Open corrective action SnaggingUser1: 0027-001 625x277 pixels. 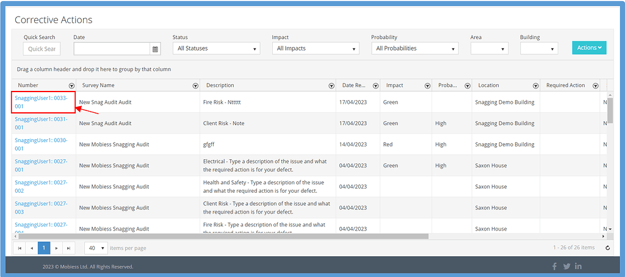click(x=42, y=165)
